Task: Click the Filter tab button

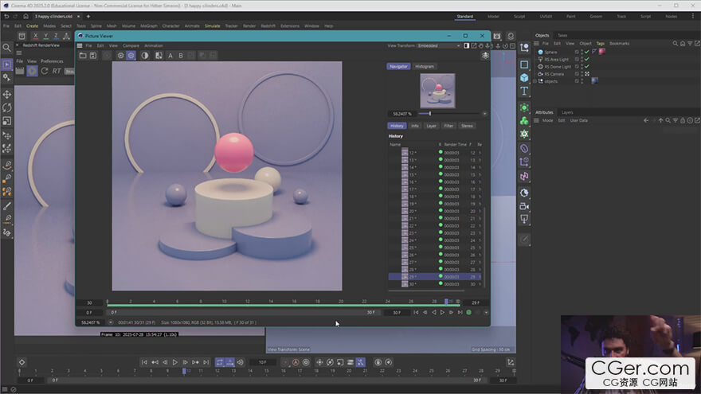Action: tap(448, 126)
